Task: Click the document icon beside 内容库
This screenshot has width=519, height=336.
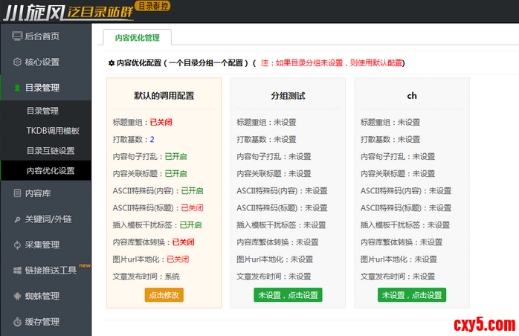Action: click(17, 193)
